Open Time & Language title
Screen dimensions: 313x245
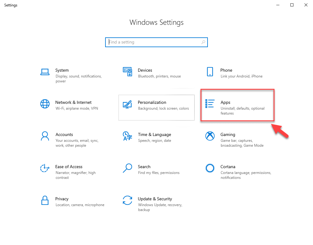coord(154,135)
